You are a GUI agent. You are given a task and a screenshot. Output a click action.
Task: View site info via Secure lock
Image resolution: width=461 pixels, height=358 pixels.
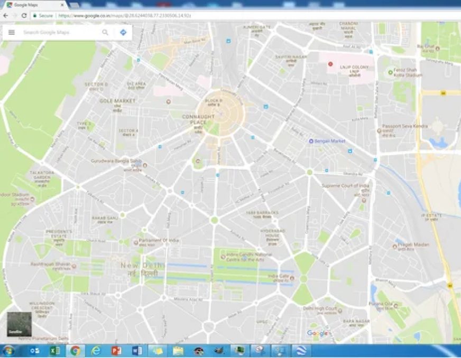point(43,15)
